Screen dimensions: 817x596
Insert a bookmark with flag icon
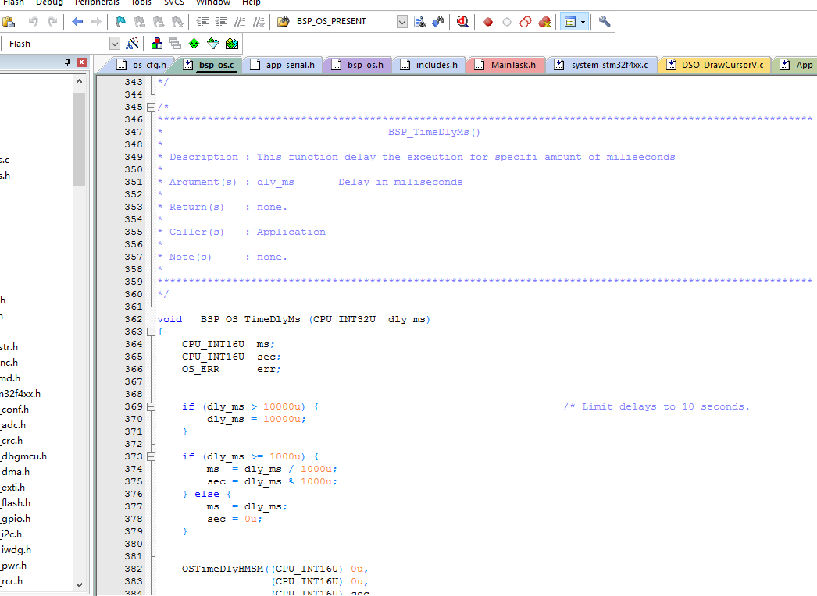[120, 22]
